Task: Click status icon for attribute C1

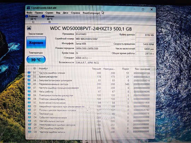Action: point(29,110)
